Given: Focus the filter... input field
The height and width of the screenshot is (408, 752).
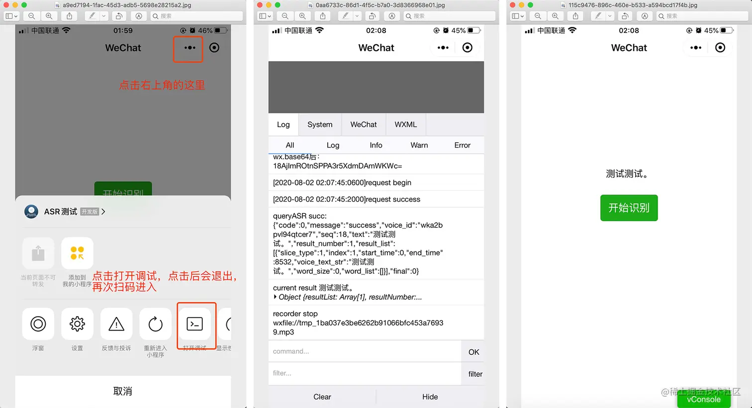Looking at the screenshot, I should 365,373.
